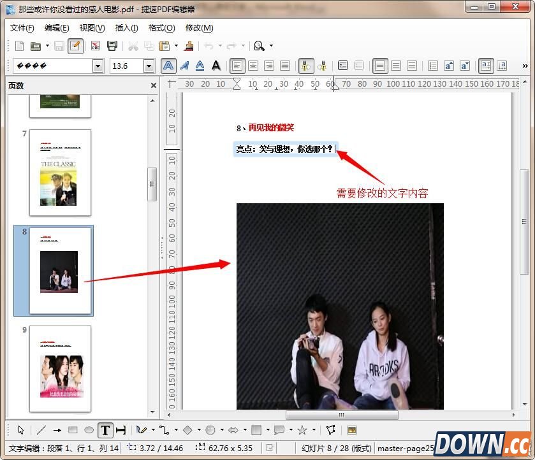
Task: Expand the font size 13.6 dropdown
Action: (149, 66)
